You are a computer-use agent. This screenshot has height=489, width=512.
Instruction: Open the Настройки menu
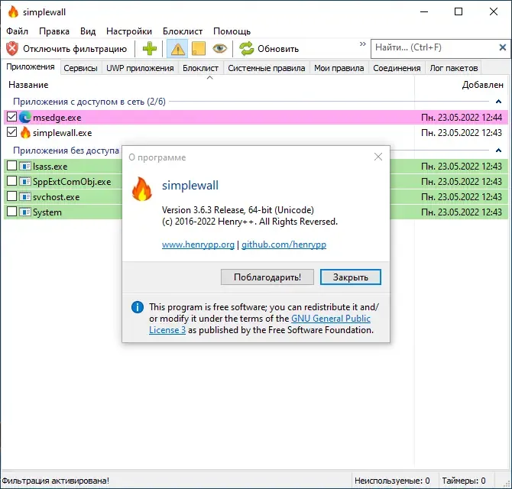[x=129, y=31]
